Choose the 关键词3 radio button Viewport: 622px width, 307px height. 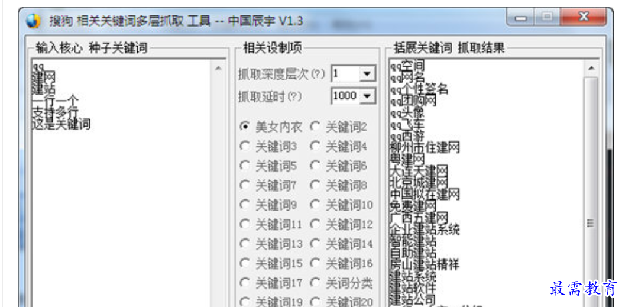pos(245,146)
